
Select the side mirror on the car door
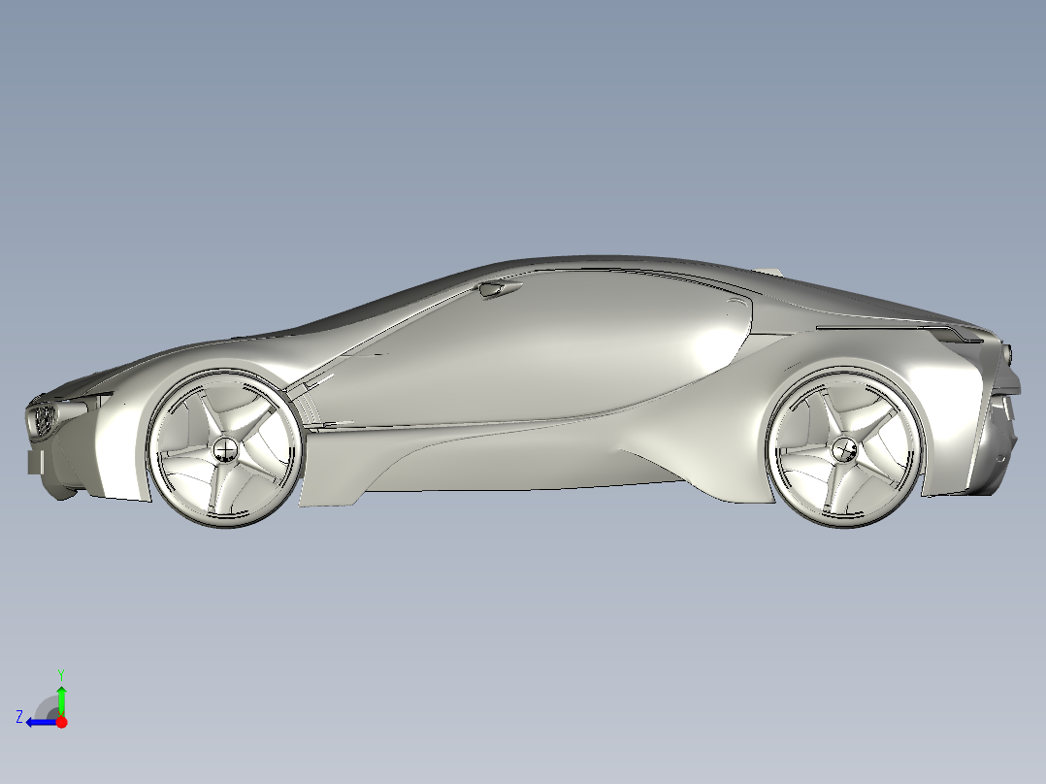tap(500, 289)
